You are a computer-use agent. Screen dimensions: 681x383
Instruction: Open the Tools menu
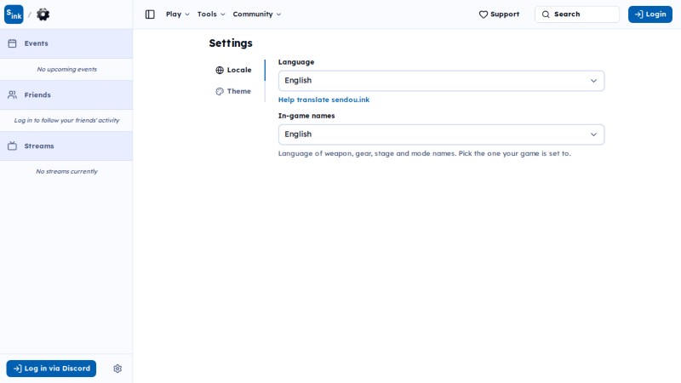(211, 14)
